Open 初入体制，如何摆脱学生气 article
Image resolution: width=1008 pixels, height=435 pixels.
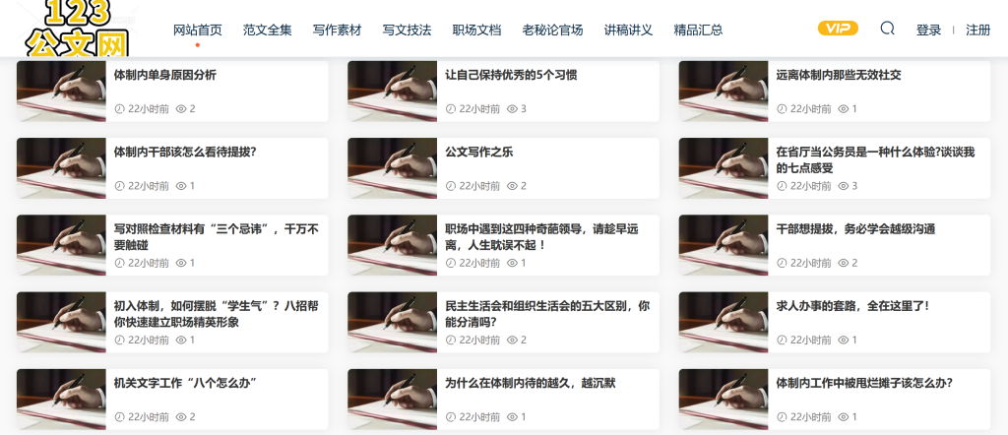(216, 314)
